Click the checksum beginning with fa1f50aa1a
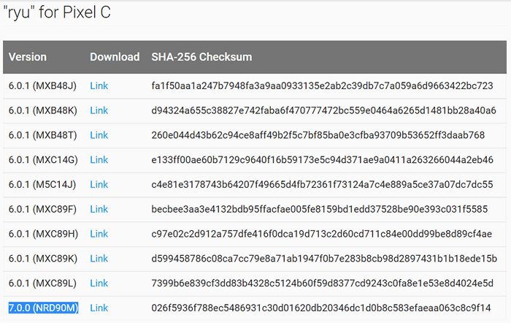Image resolution: width=511 pixels, height=323 pixels. pyautogui.click(x=322, y=85)
